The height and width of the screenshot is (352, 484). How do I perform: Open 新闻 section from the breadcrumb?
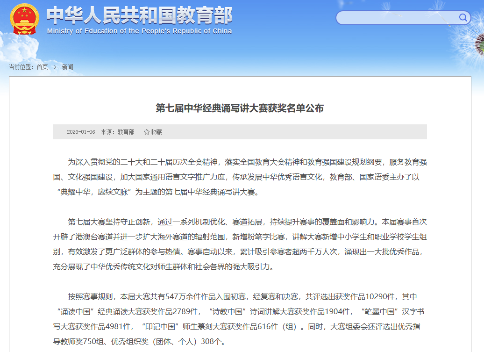(67, 67)
